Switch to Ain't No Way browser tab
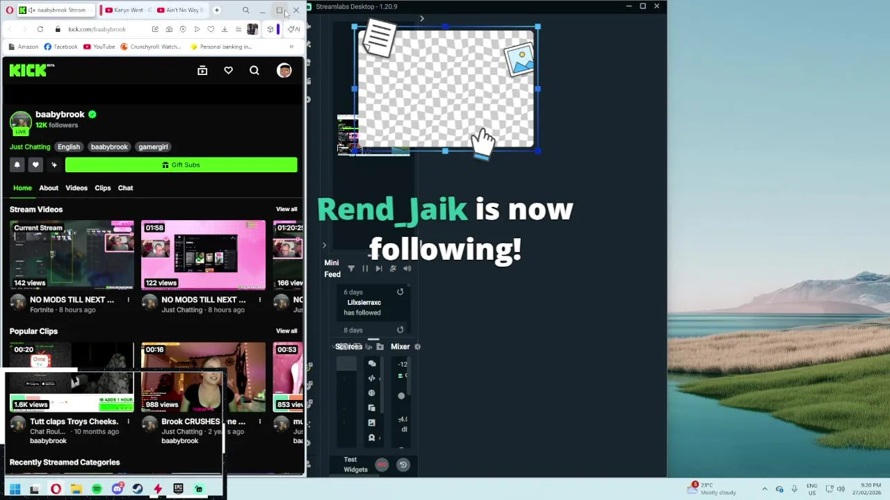This screenshot has width=890, height=500. click(x=180, y=10)
